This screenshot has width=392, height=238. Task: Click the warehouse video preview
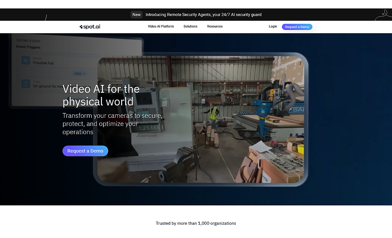[201, 119]
